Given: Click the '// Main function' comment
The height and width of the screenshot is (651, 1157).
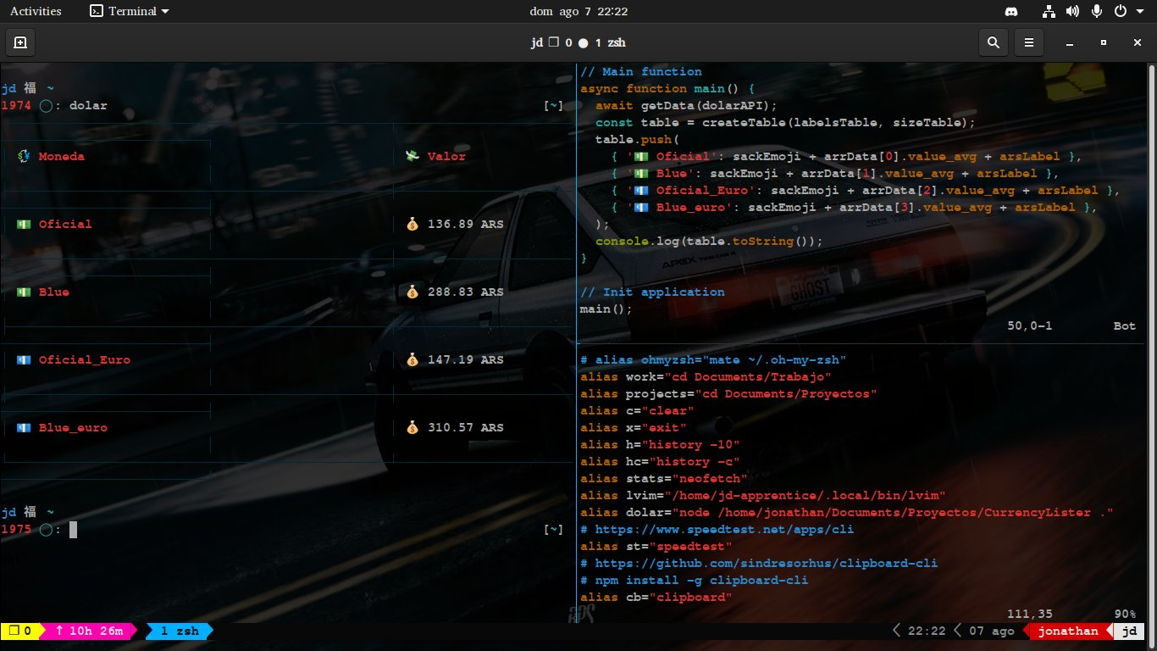Looking at the screenshot, I should (641, 72).
